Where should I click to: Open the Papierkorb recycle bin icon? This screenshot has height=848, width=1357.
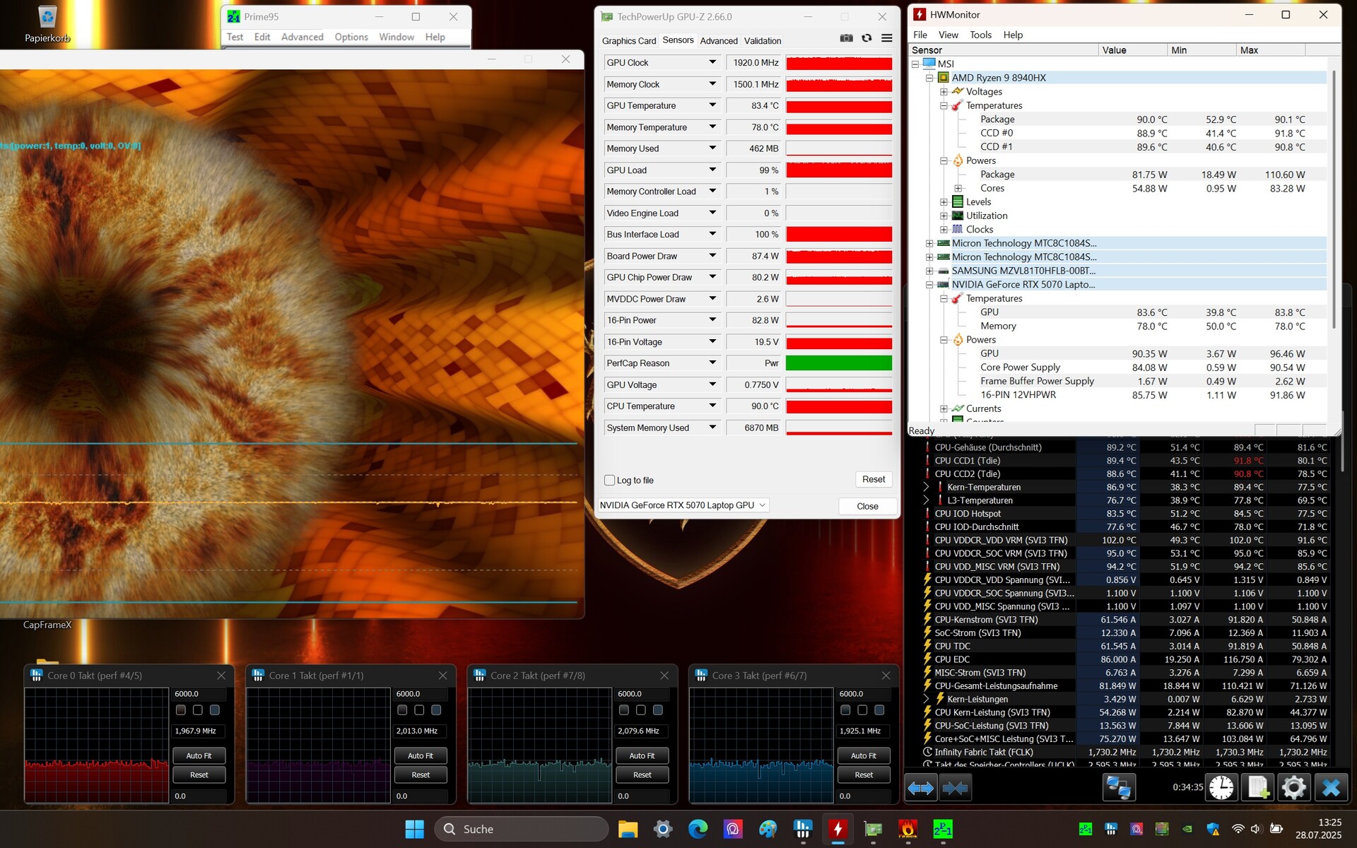coord(47,23)
